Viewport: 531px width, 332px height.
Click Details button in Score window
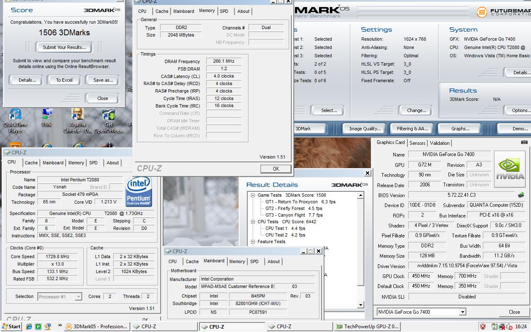[x=27, y=80]
